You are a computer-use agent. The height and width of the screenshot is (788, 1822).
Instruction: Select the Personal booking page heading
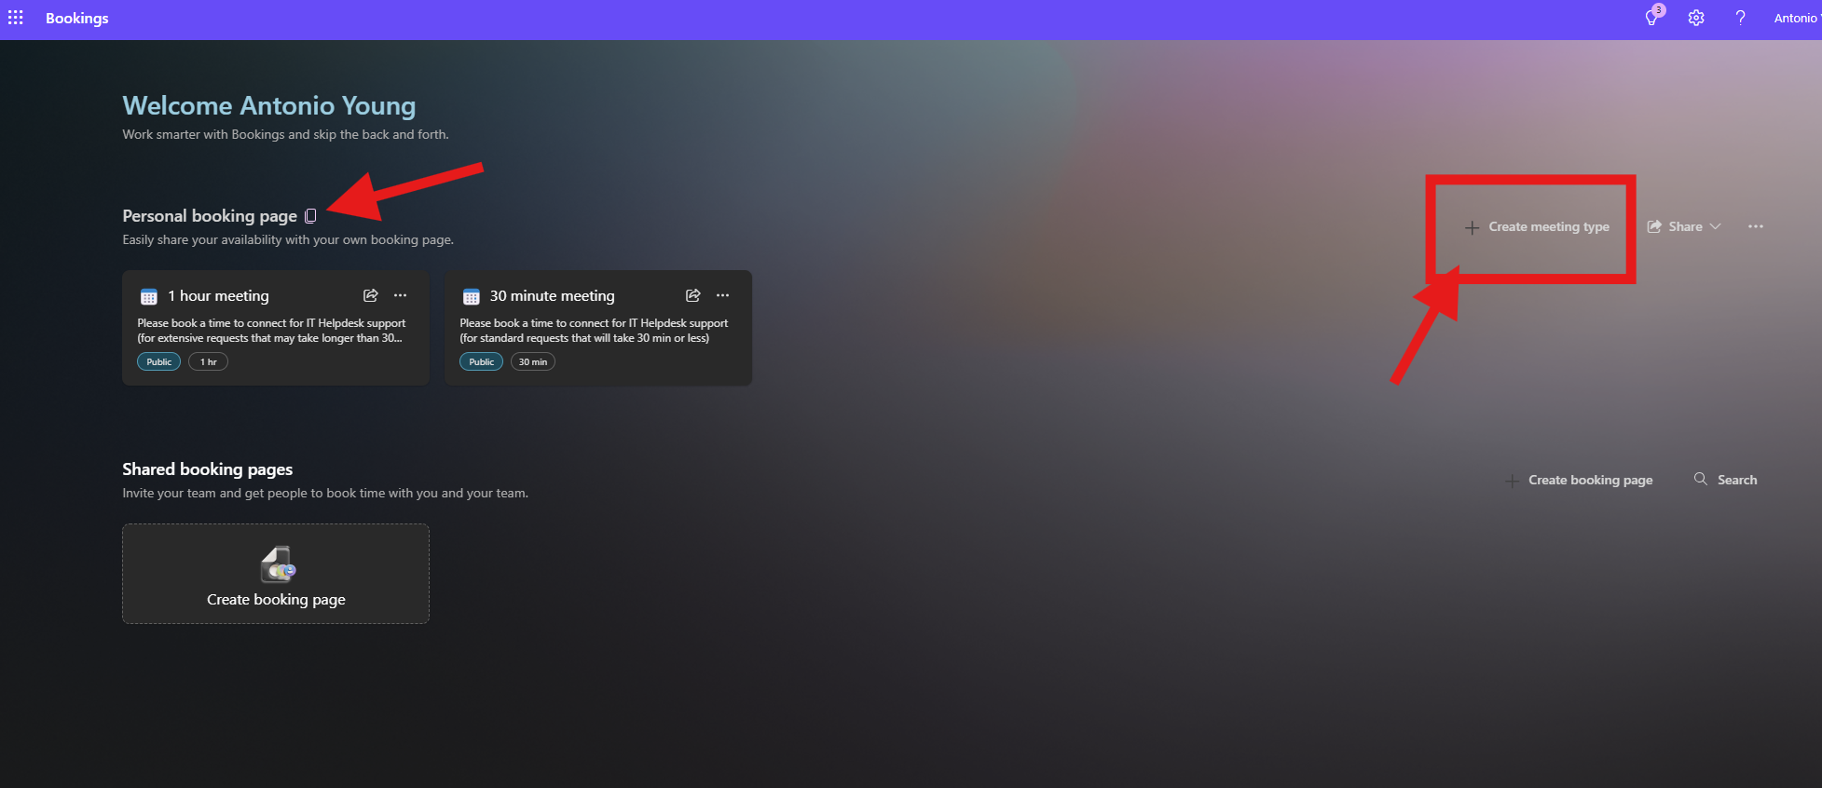pos(210,215)
